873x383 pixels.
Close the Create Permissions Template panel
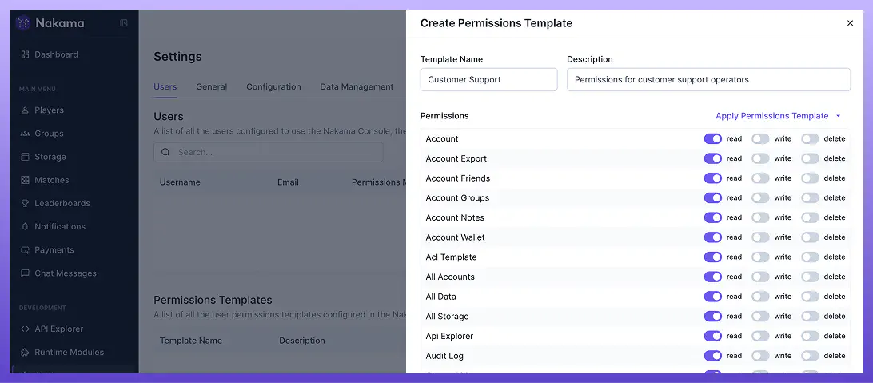[x=850, y=23]
